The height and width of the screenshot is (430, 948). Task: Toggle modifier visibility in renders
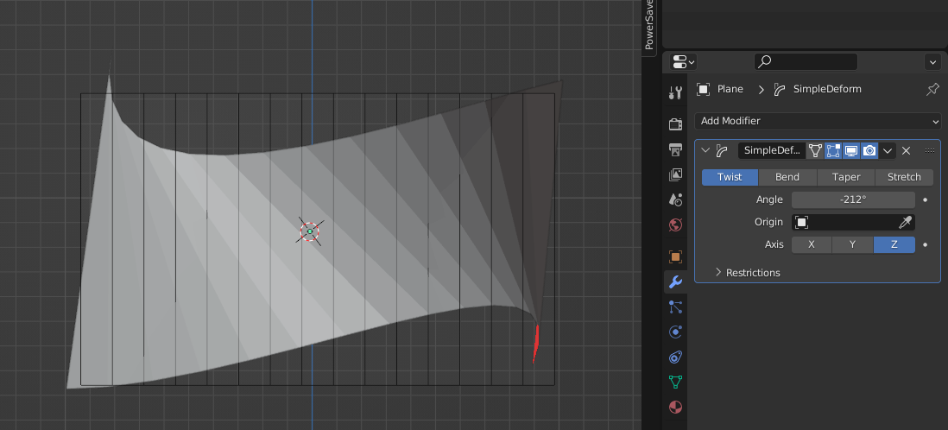(869, 150)
